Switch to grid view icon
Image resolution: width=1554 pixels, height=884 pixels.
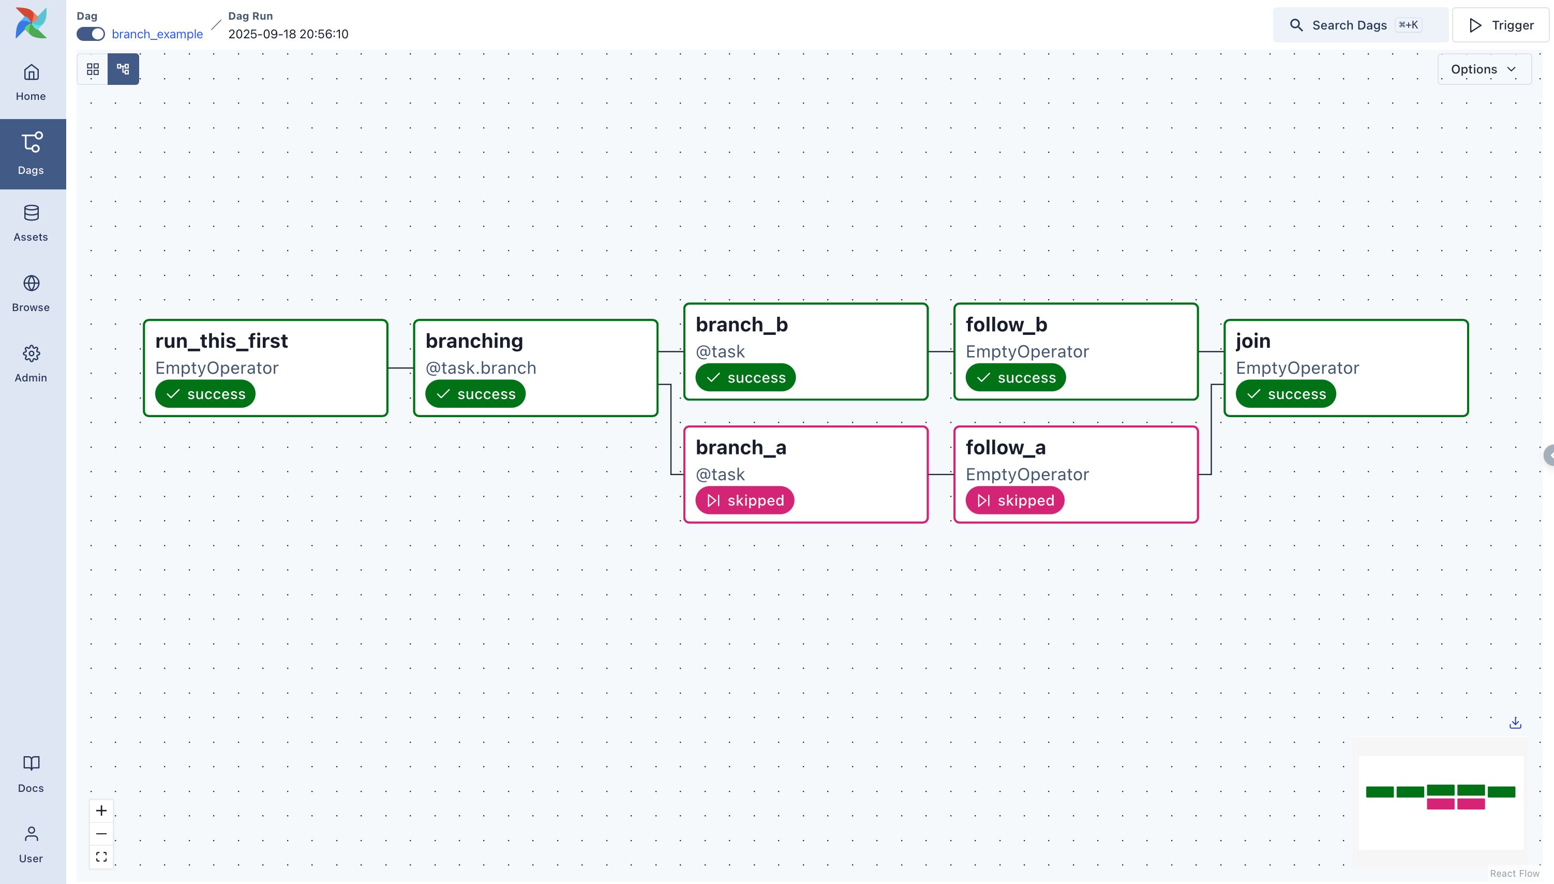tap(93, 69)
